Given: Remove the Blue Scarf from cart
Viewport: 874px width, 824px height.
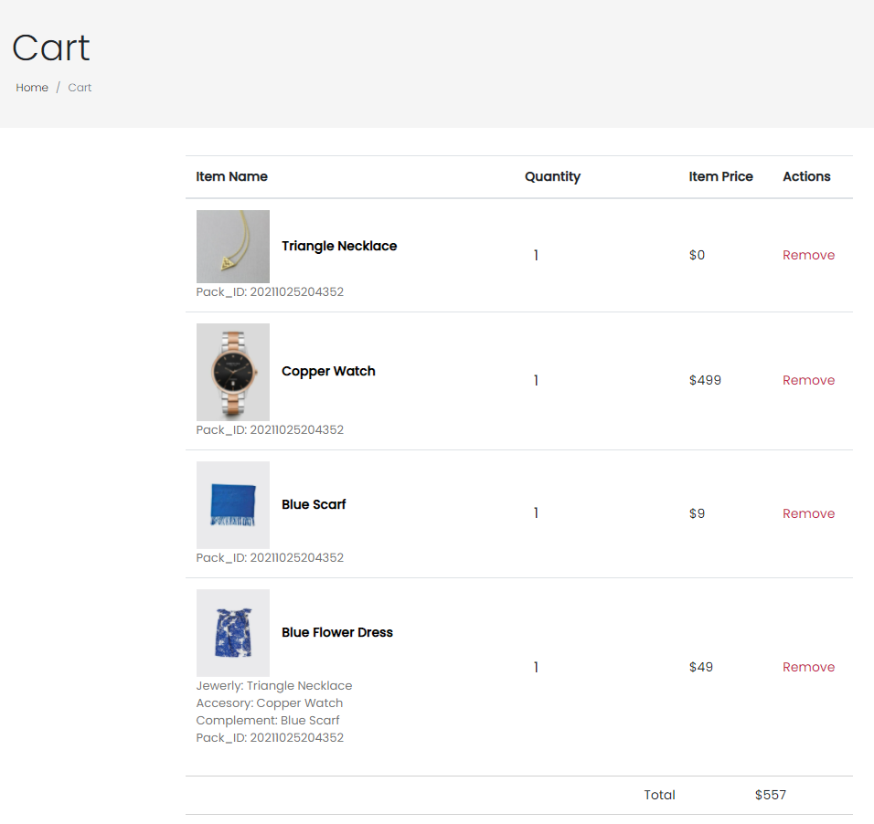Looking at the screenshot, I should pos(808,513).
